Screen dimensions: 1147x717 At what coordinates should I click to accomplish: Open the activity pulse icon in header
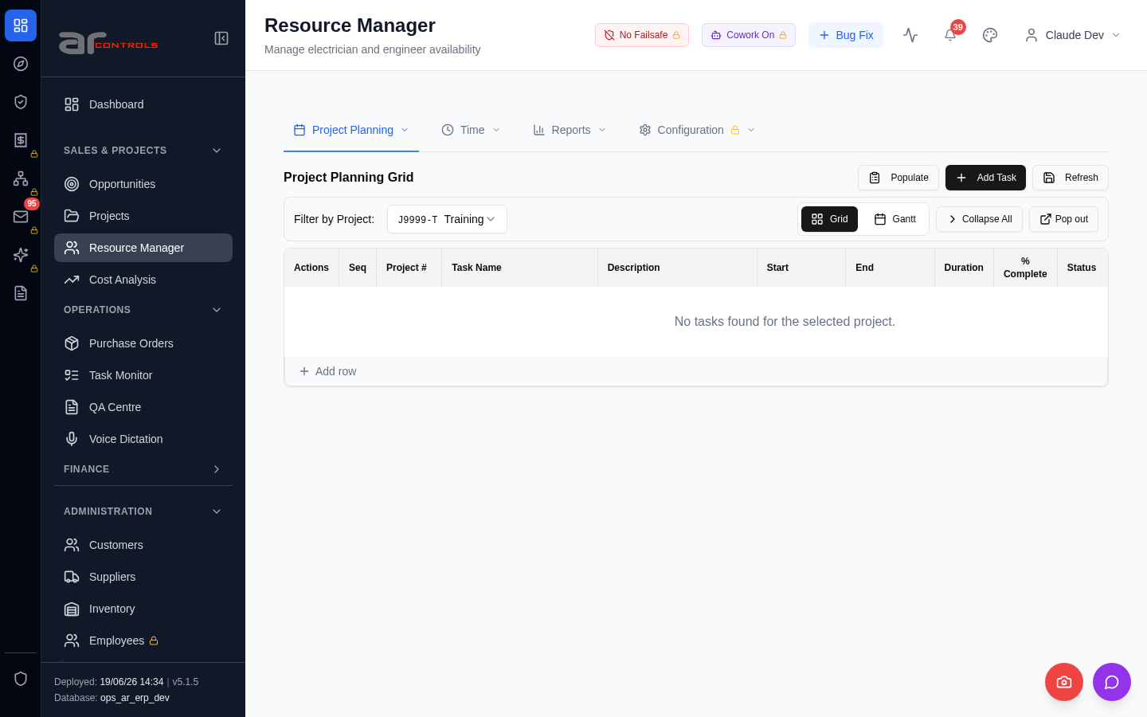(910, 35)
